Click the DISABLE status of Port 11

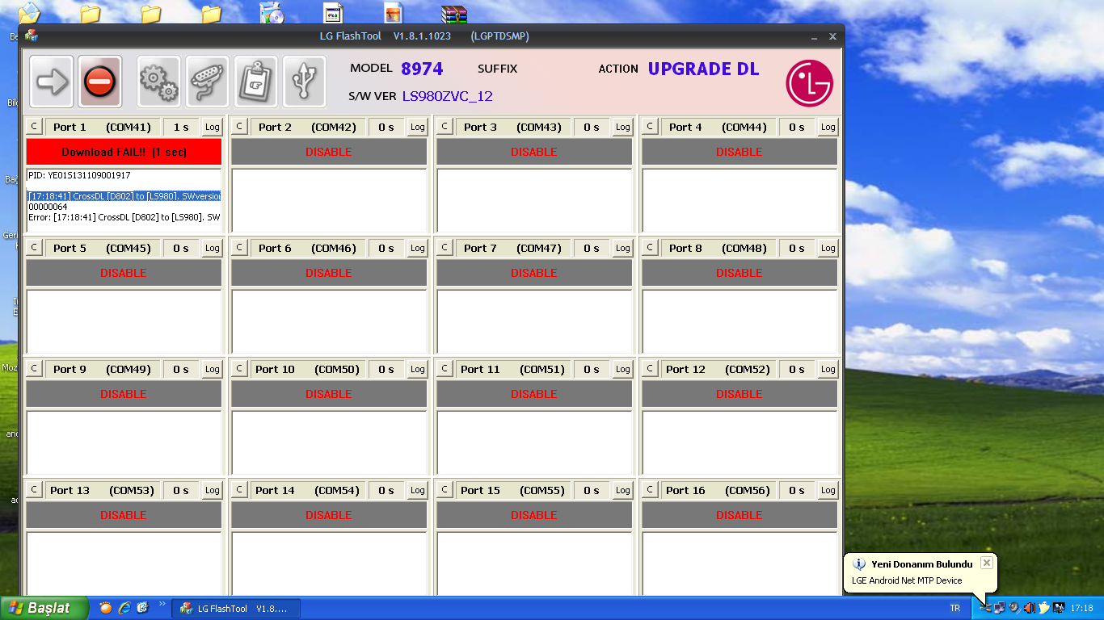click(x=534, y=394)
